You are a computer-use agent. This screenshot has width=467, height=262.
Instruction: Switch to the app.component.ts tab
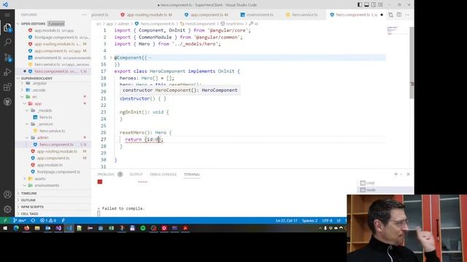click(x=207, y=15)
